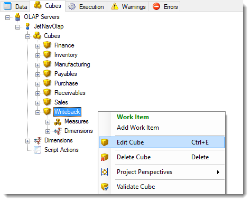Click the Validate Cube checkmark icon
Screen dimensions: 251x202
tap(105, 187)
